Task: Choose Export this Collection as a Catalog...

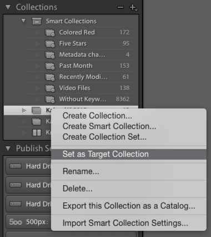Action: (x=129, y=206)
